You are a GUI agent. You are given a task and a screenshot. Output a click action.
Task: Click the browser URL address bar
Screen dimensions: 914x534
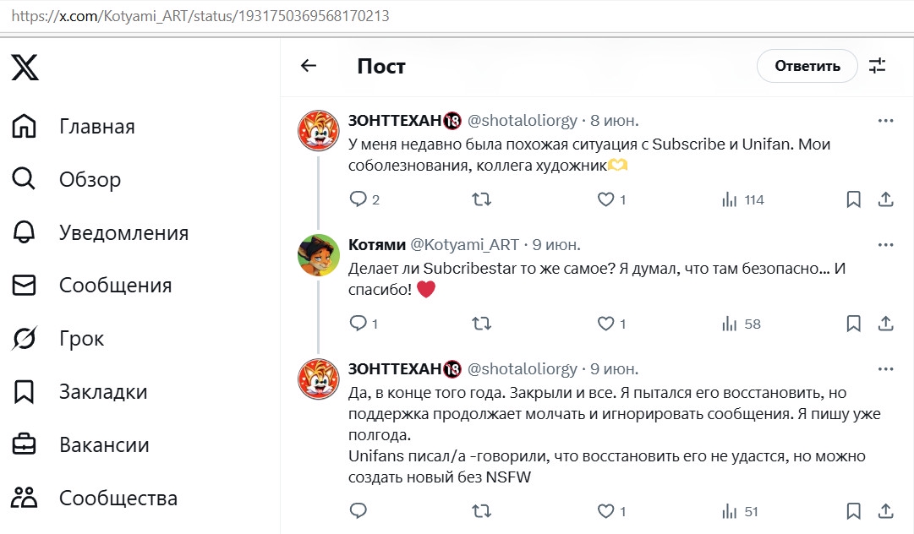pyautogui.click(x=457, y=16)
